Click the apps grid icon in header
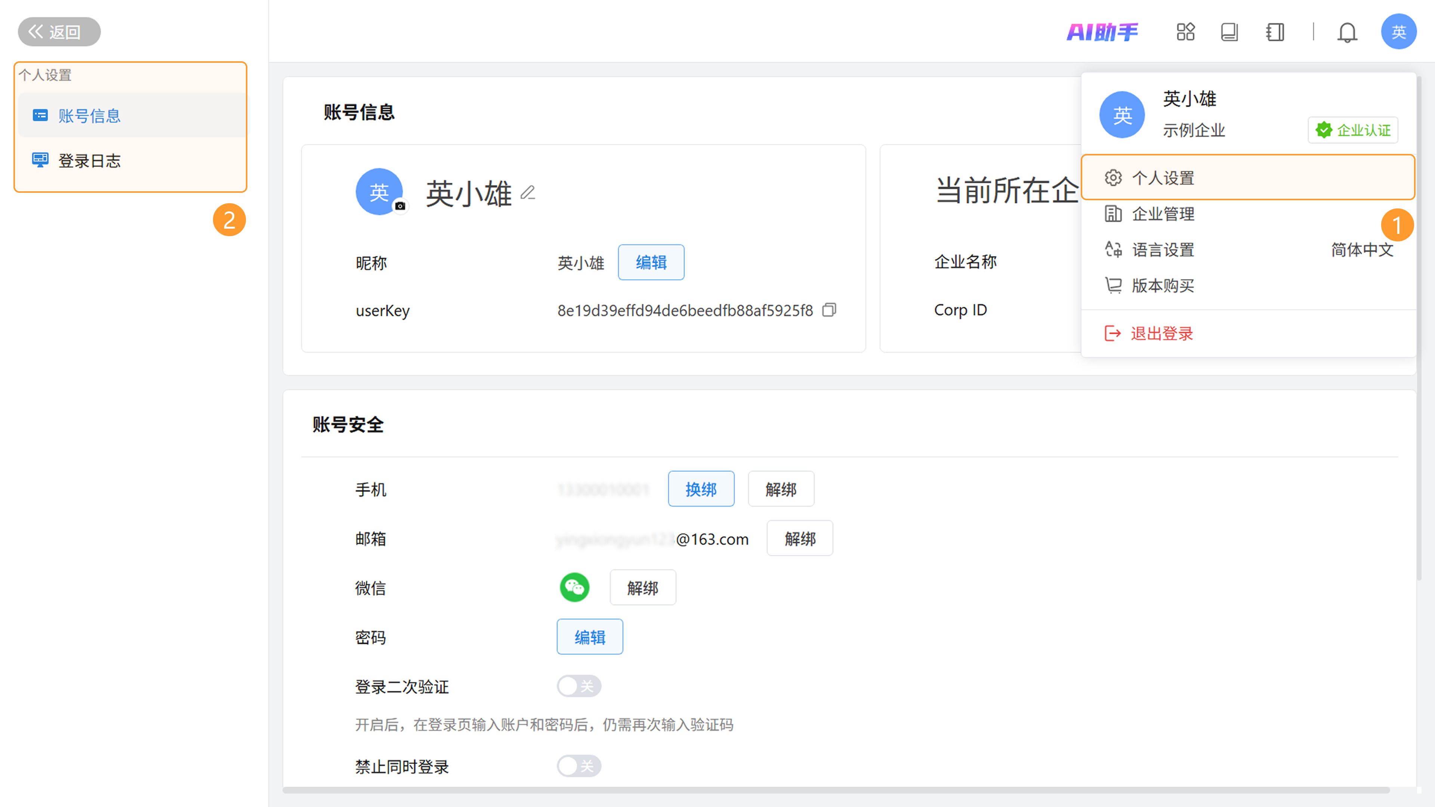The height and width of the screenshot is (807, 1435). [x=1185, y=32]
